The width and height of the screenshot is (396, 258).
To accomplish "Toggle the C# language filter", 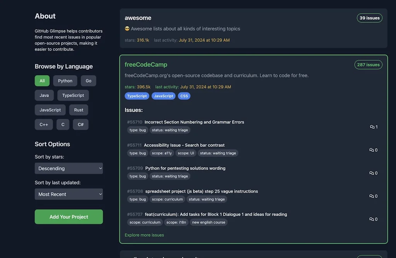I will coord(80,124).
